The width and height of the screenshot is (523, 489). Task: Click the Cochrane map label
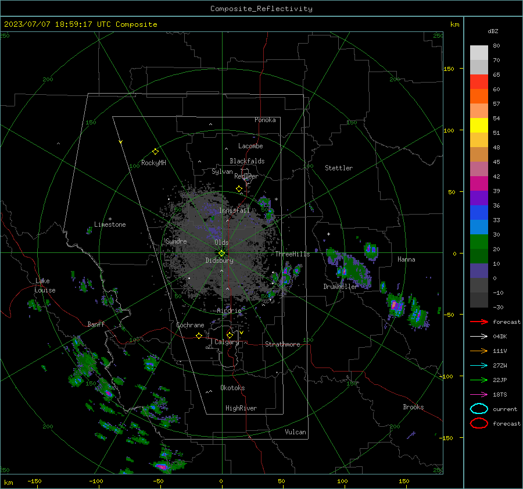pos(190,325)
